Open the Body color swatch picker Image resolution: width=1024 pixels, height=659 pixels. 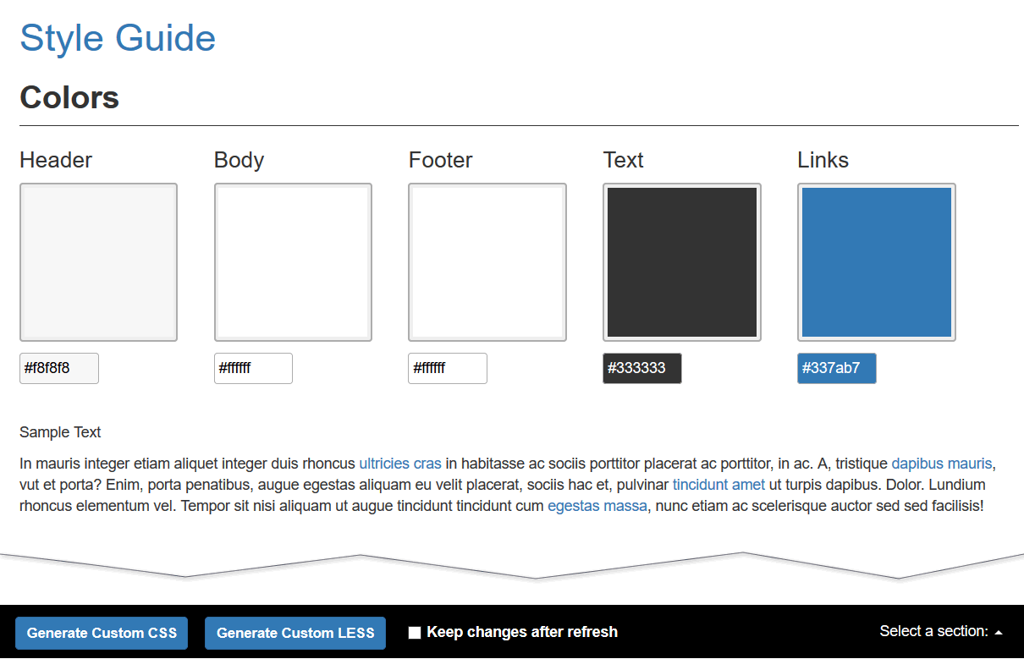tap(293, 262)
